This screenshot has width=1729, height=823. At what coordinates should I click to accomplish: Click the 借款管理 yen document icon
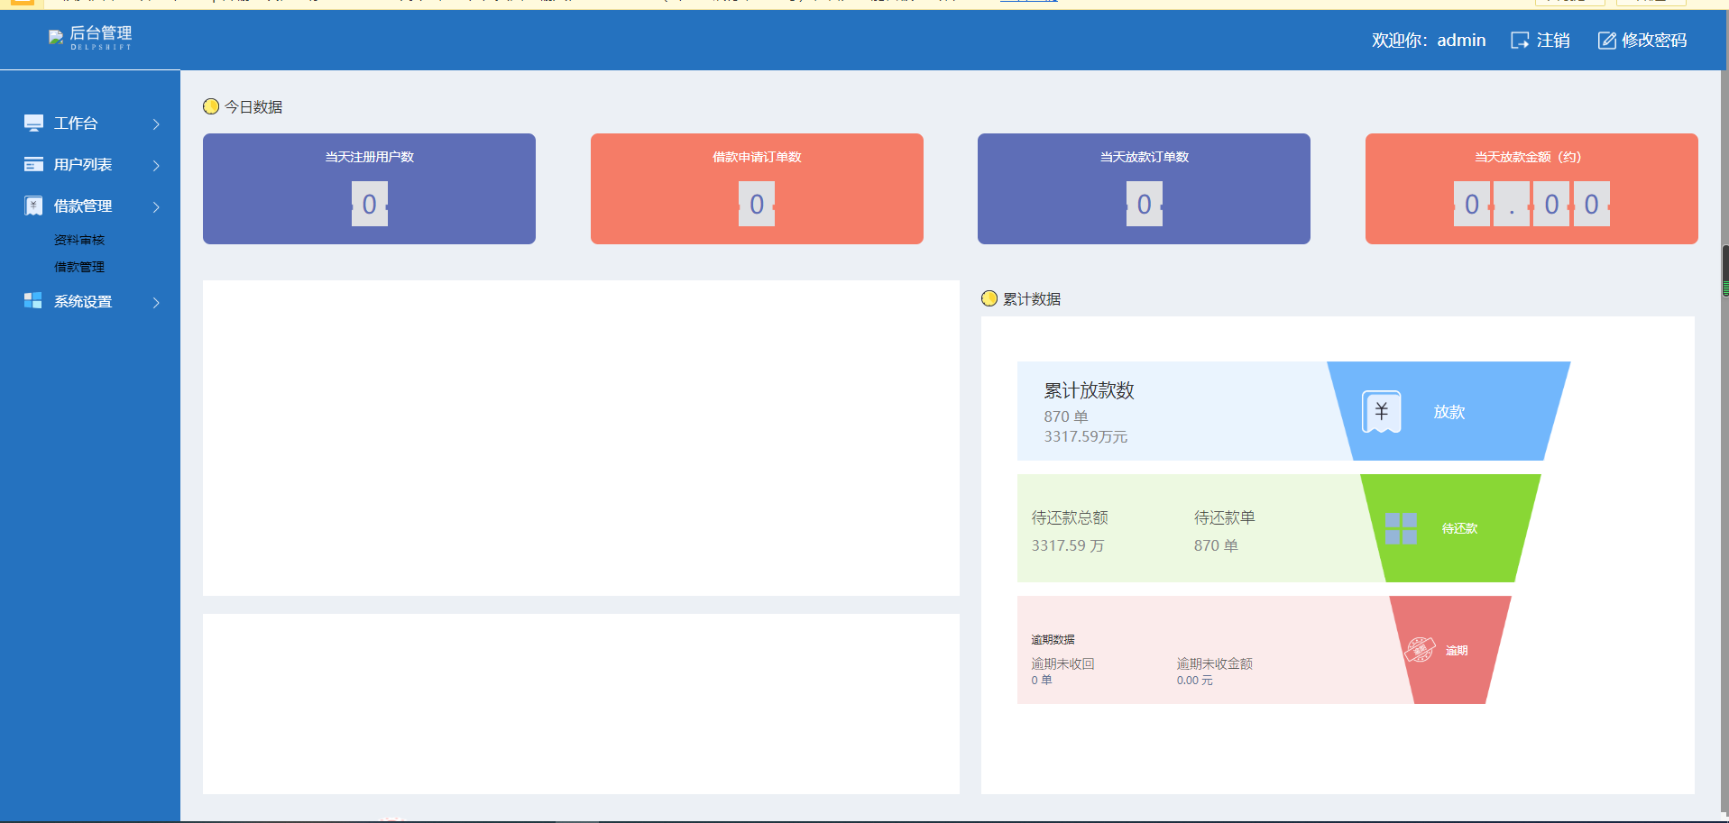coord(33,206)
